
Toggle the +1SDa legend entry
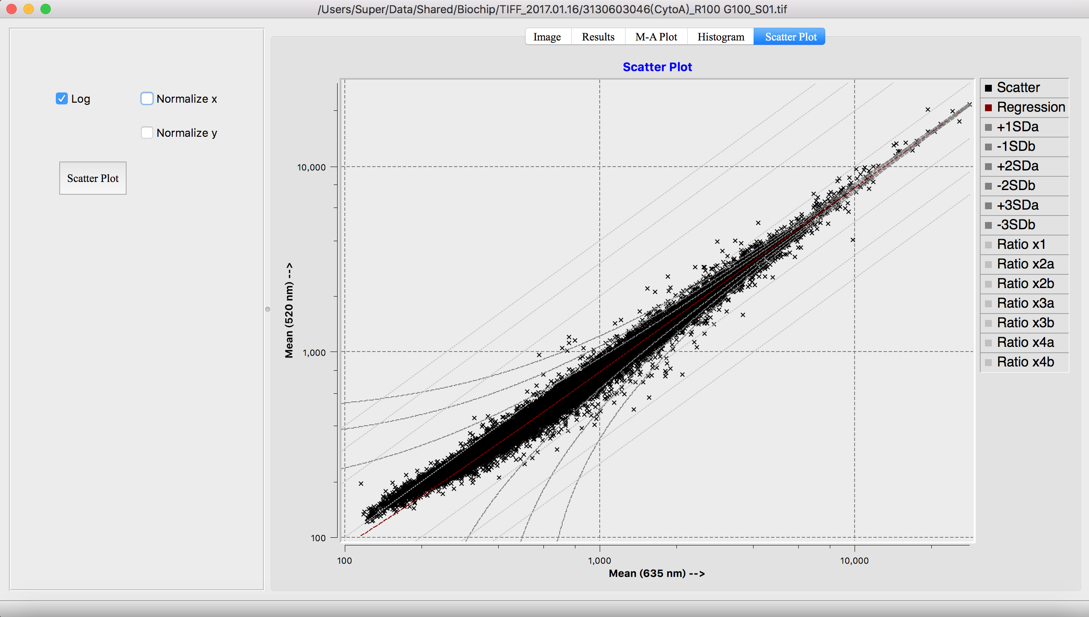[1017, 127]
